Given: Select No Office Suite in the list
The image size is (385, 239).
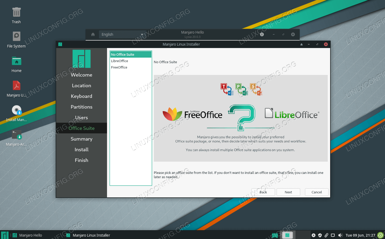Looking at the screenshot, I should coord(131,54).
